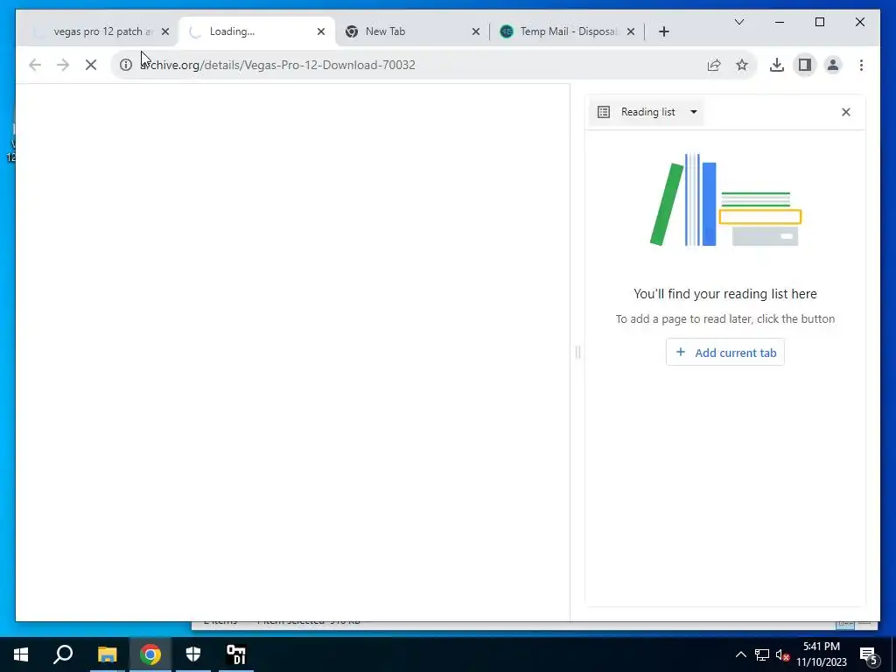Open Windows search from taskbar
Image resolution: width=896 pixels, height=672 pixels.
click(63, 654)
